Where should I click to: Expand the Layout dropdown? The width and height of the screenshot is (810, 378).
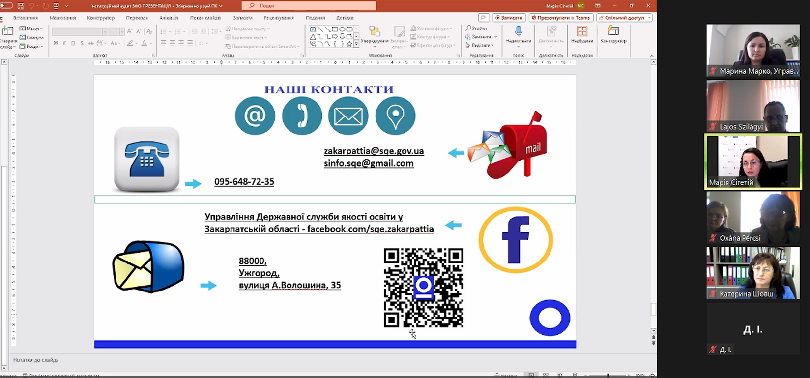(x=31, y=29)
